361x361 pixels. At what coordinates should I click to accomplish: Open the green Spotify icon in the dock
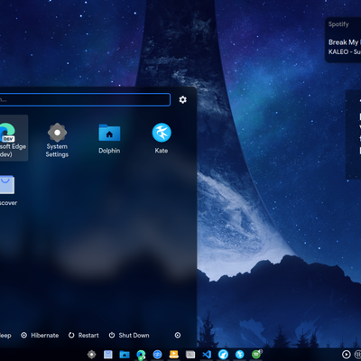[x=256, y=355]
